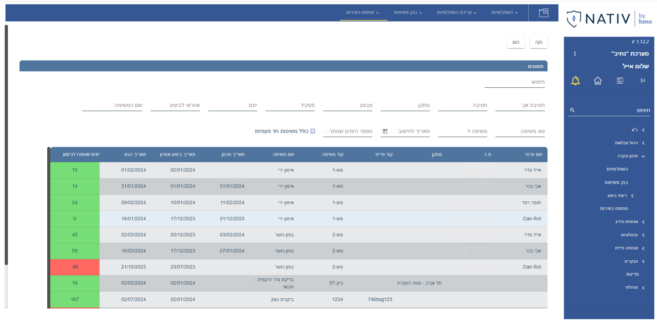Expand the דיווחי ביצוע submenu
This screenshot has width=657, height=326.
(632, 196)
